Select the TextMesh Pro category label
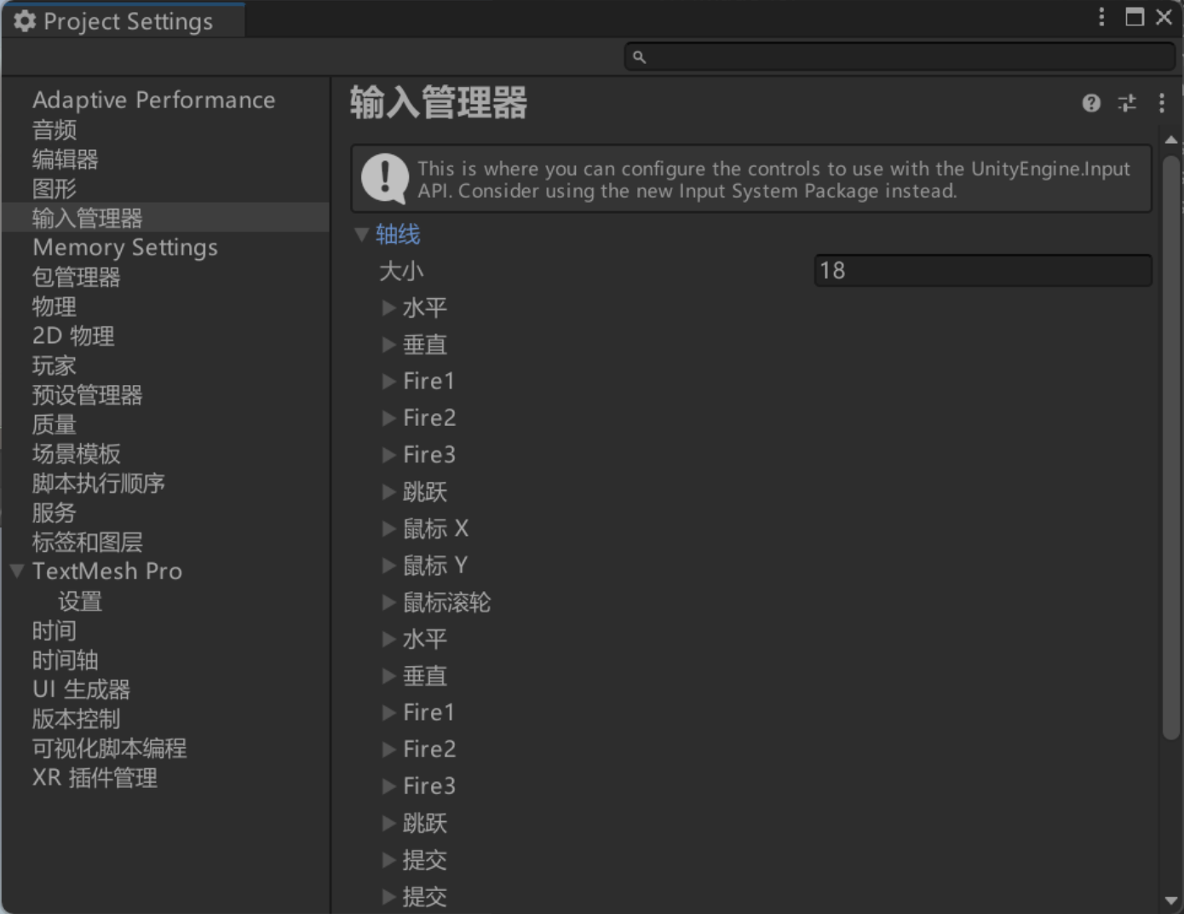The image size is (1184, 914). [107, 572]
